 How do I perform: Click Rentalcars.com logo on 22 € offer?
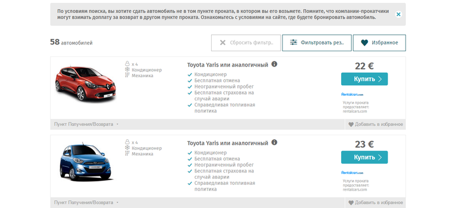pos(352,95)
